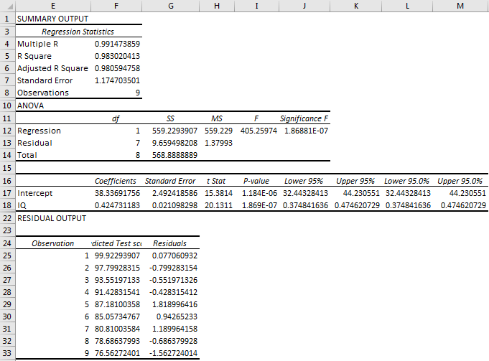Select the SS column heading
The image size is (489, 361).
point(170,118)
